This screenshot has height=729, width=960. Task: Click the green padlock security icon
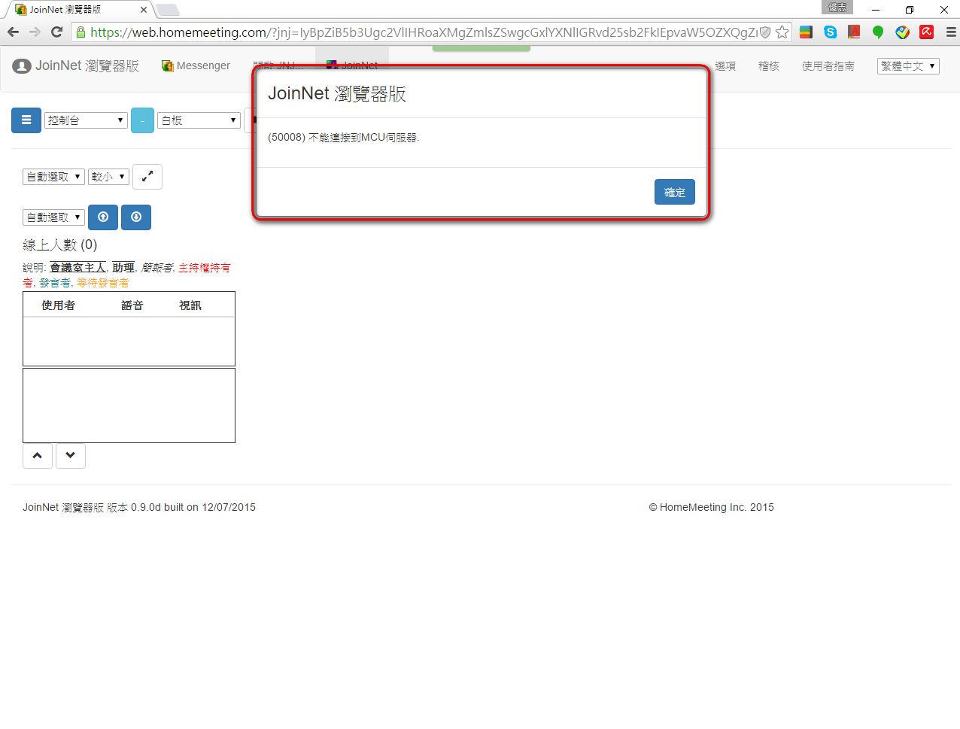coord(81,32)
